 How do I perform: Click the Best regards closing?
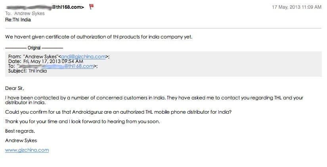(20, 131)
